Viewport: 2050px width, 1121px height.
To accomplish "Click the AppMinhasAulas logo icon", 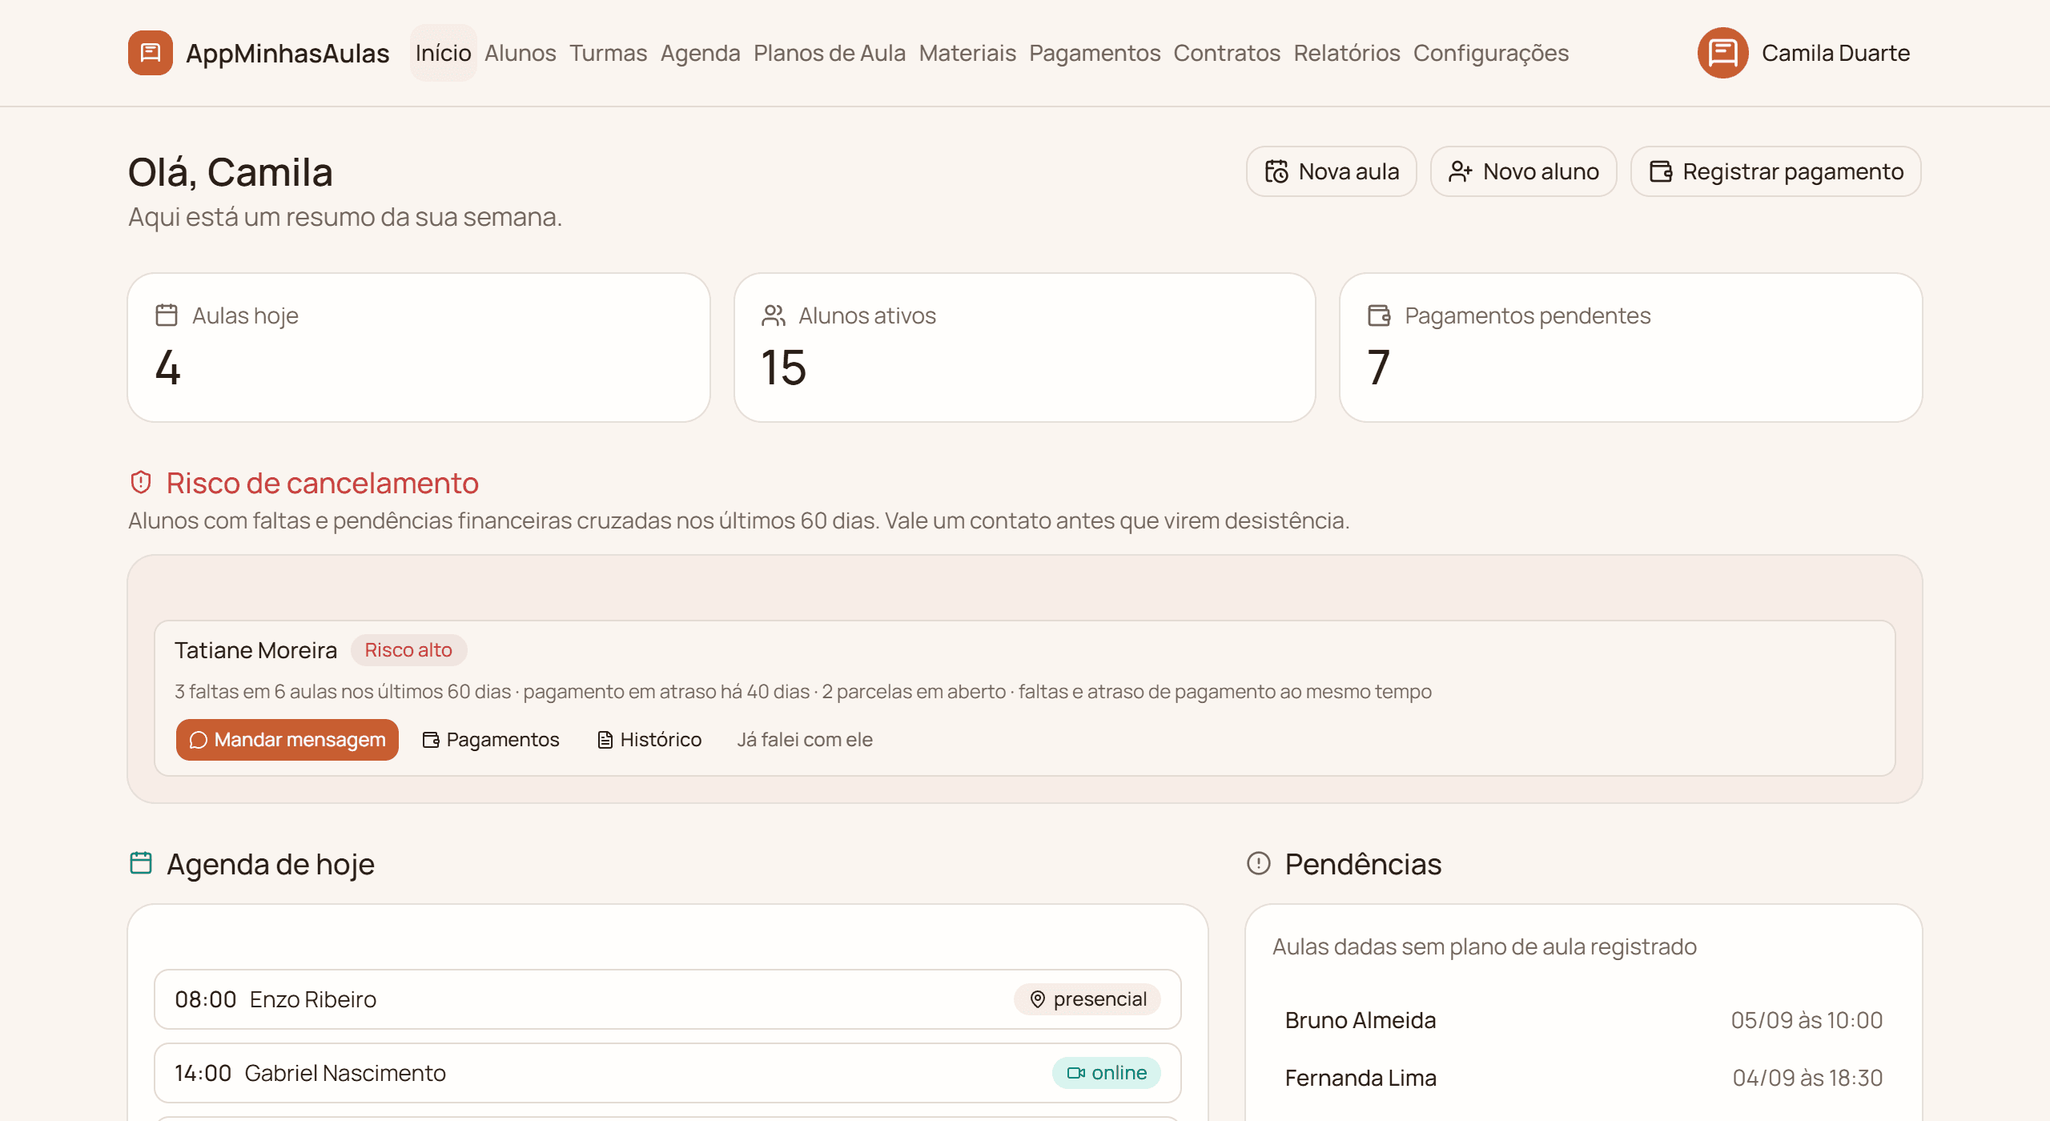I will tap(151, 53).
